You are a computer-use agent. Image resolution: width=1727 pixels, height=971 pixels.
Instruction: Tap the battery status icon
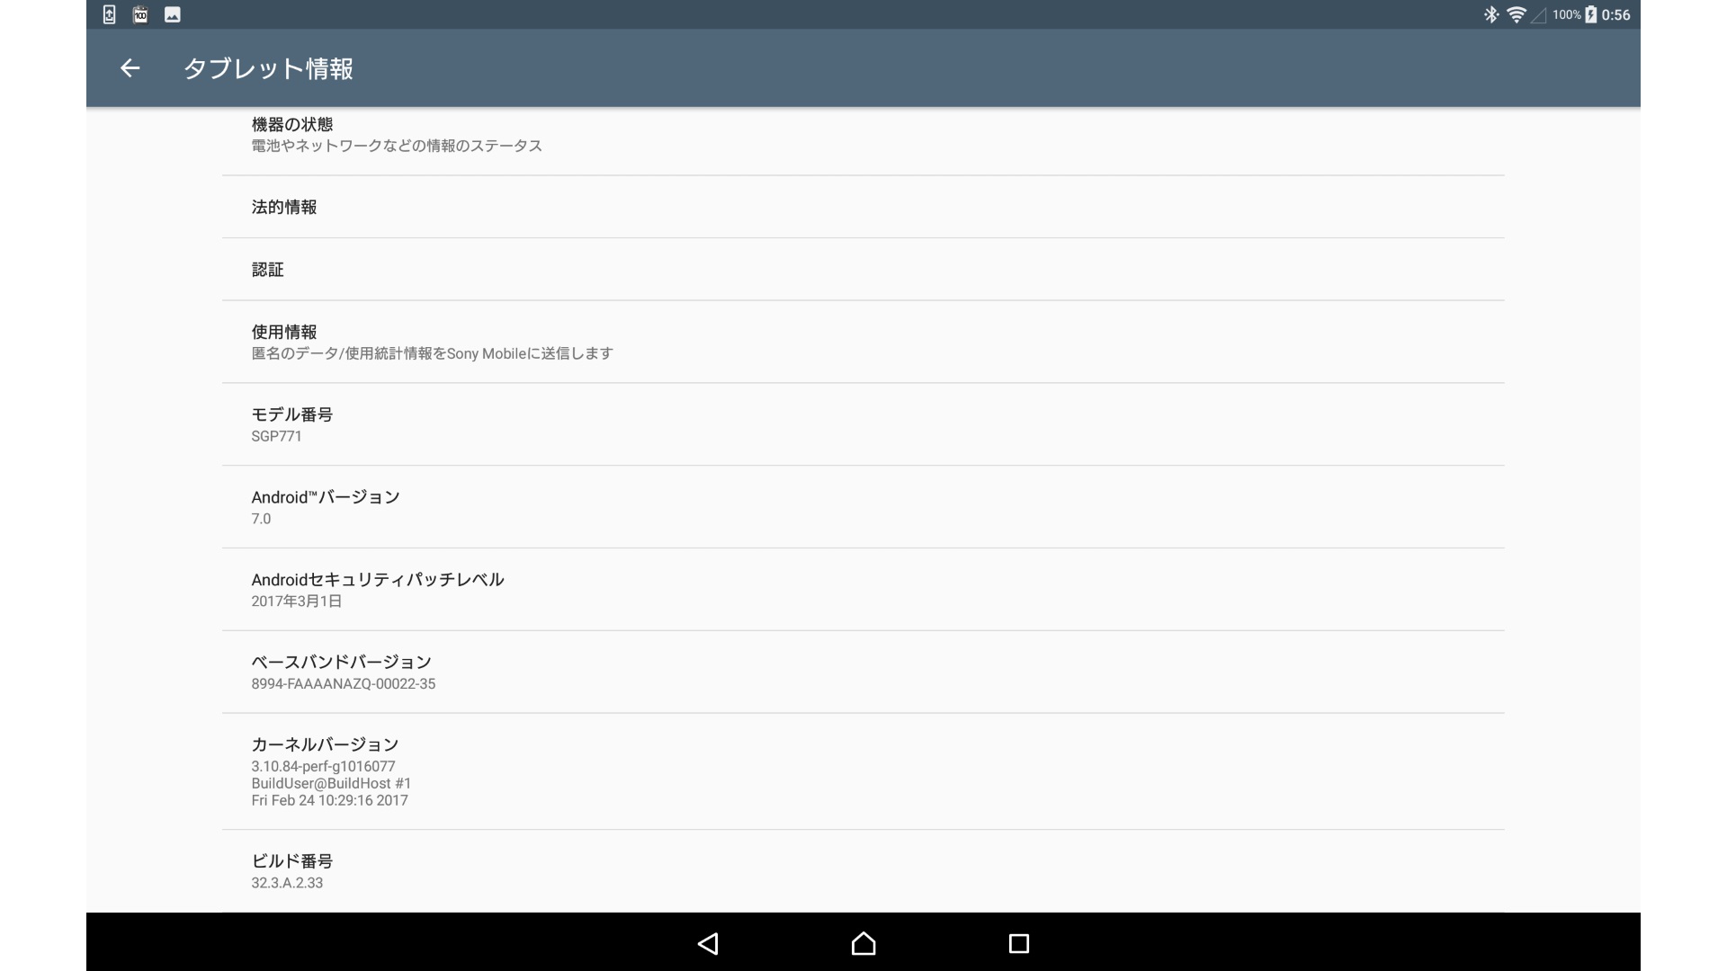(1590, 14)
